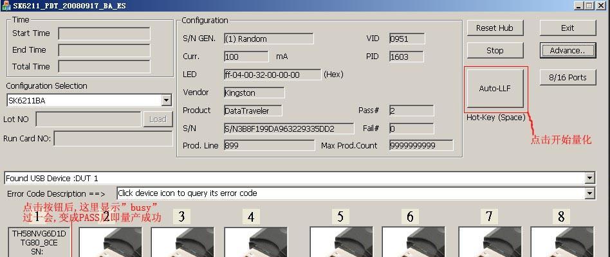This screenshot has height=257, width=610.
Task: Click the LED hex value field
Action: [x=273, y=75]
